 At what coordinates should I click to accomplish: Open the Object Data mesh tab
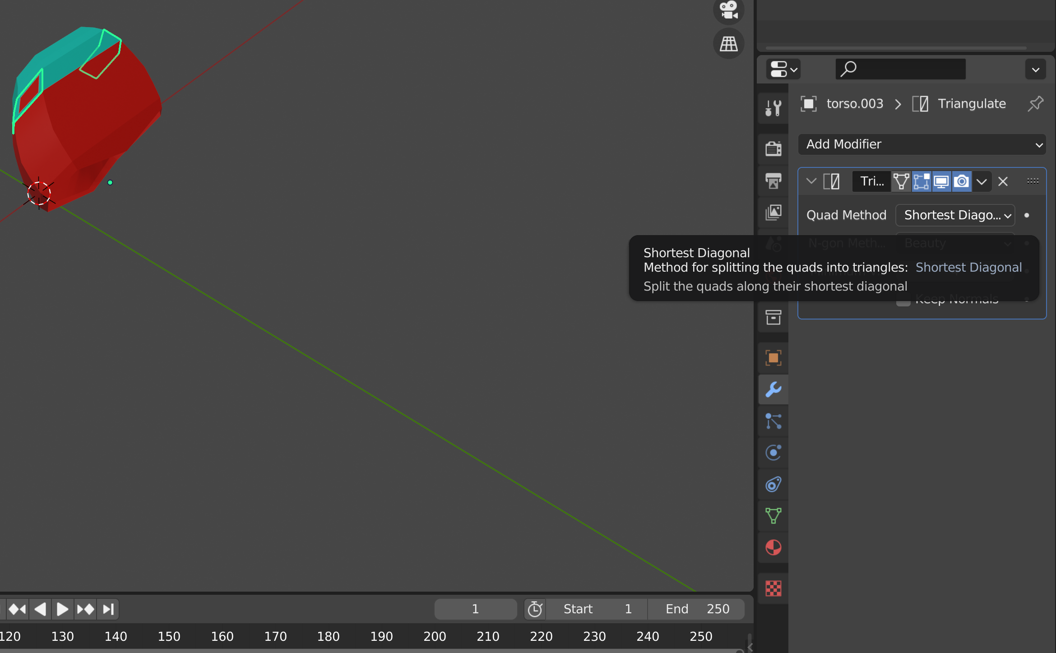coord(773,516)
